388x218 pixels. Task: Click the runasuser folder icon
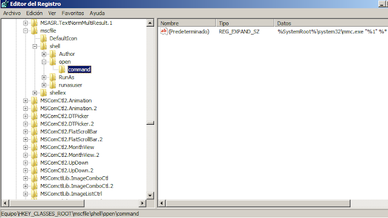tap(53, 85)
